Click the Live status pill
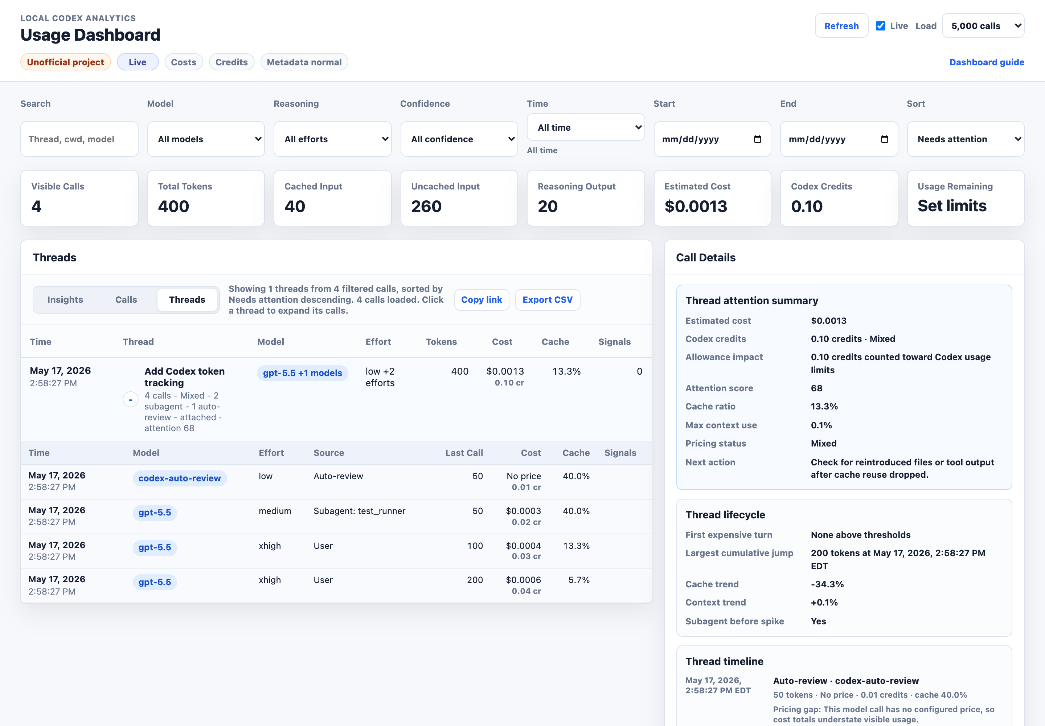Screen dimensions: 1045x726 point(137,62)
